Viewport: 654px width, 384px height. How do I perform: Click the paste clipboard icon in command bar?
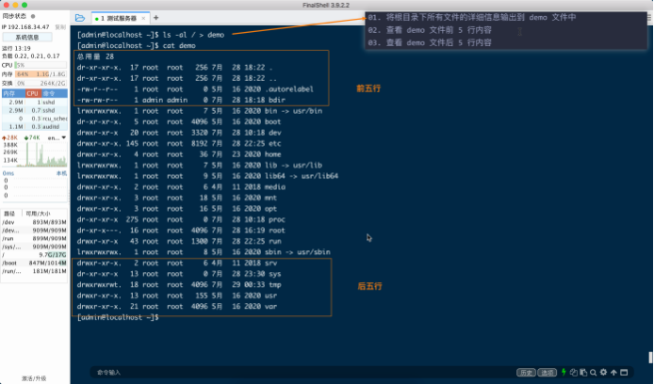(x=583, y=373)
